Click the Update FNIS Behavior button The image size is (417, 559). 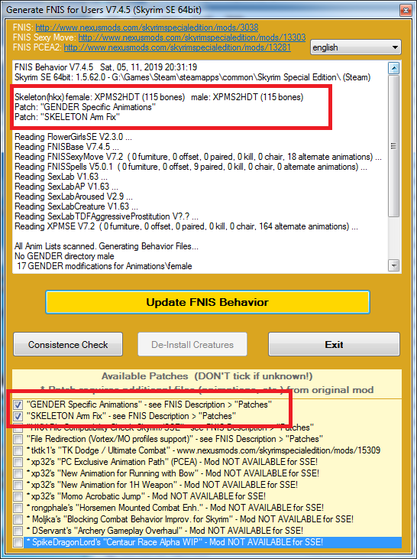click(x=208, y=302)
